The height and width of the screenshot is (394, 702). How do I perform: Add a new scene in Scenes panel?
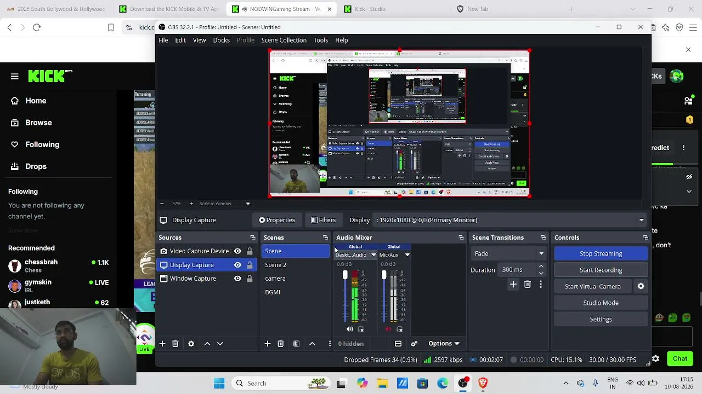pos(268,344)
